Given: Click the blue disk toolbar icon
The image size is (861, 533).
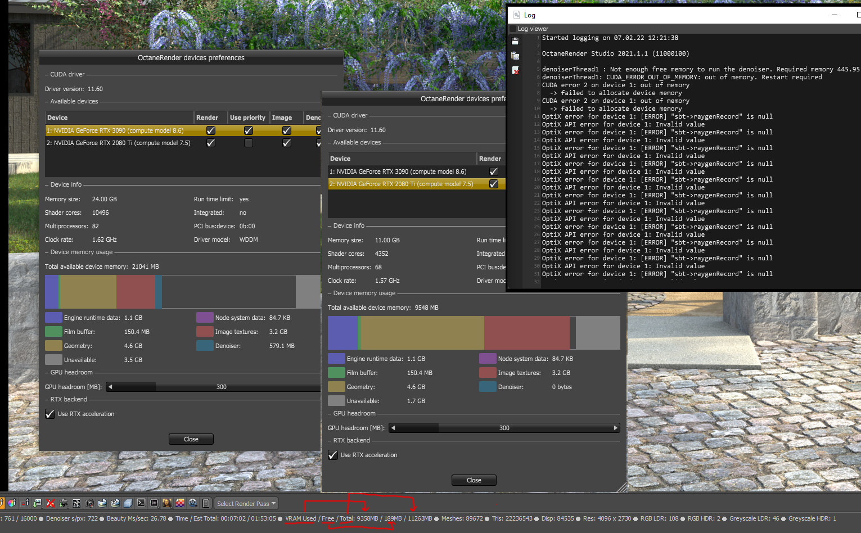Looking at the screenshot, I should point(102,503).
